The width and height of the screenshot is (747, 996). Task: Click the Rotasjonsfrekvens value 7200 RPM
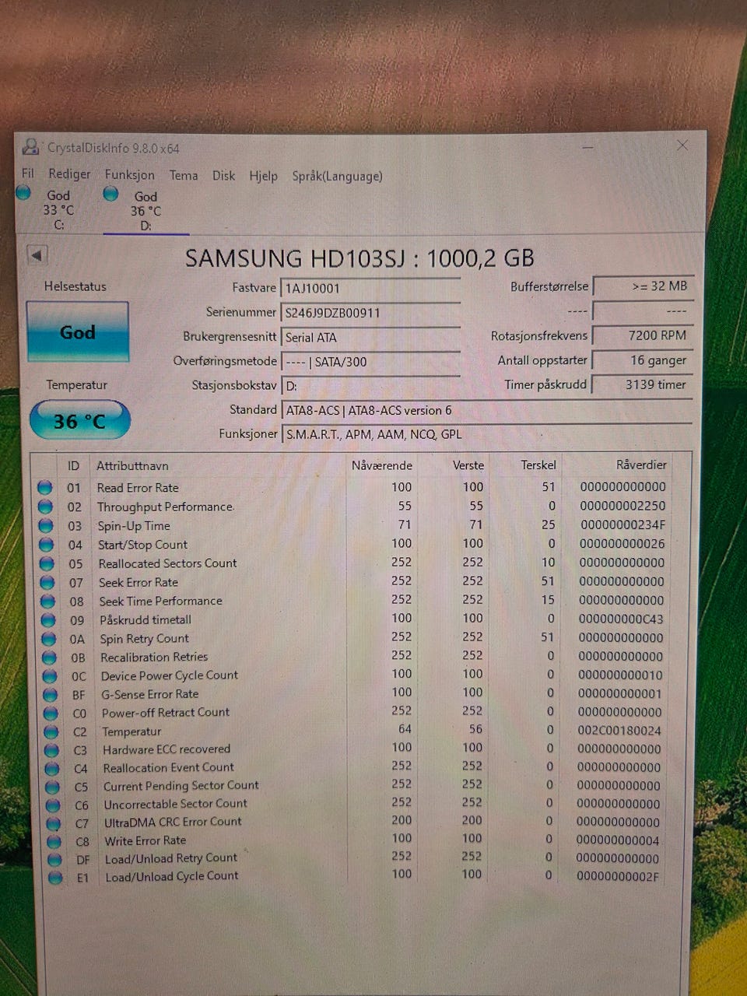pyautogui.click(x=643, y=335)
